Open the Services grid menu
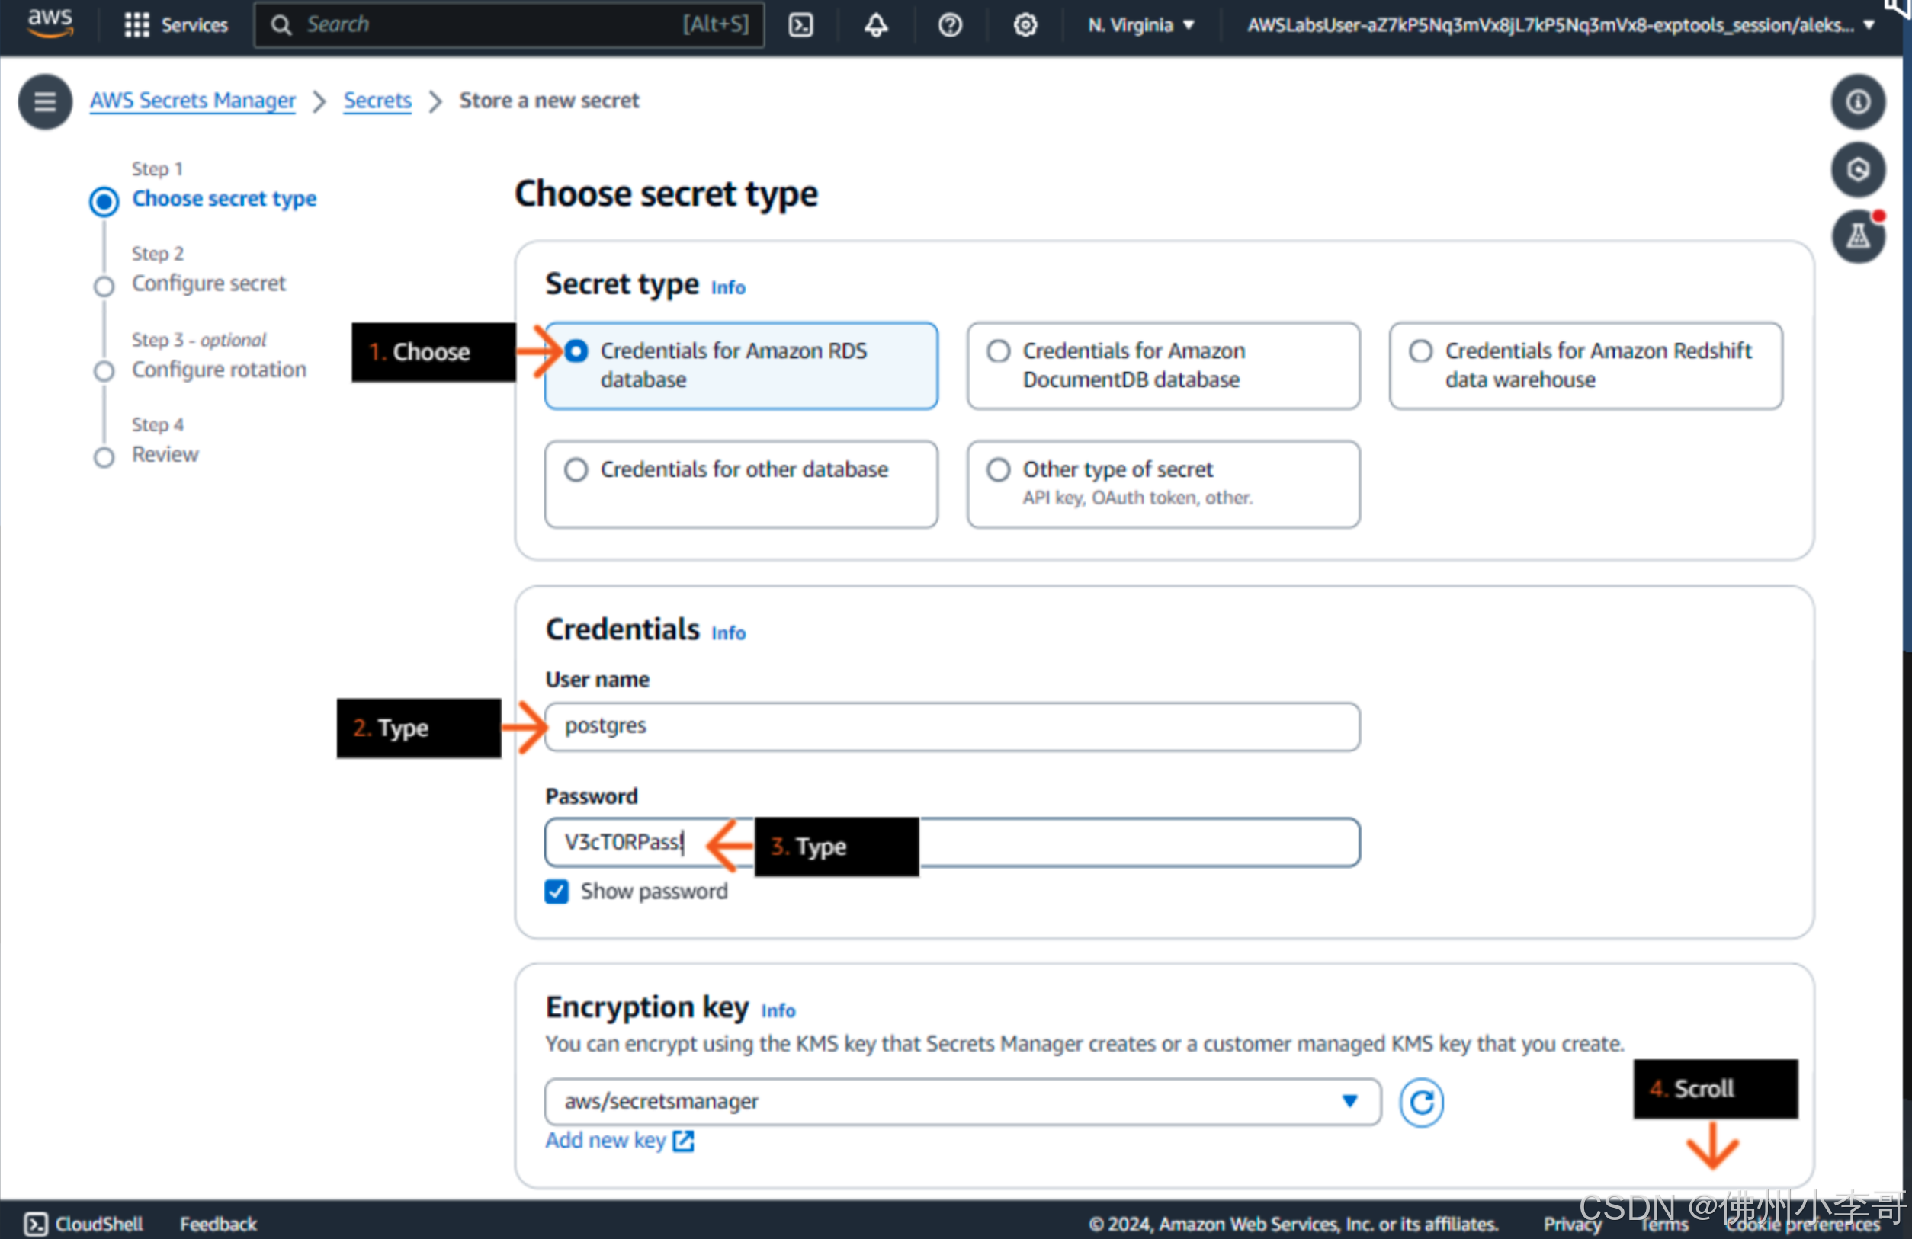 [136, 25]
